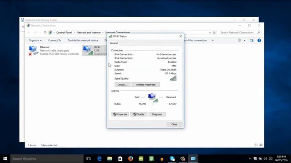Change view layout icon
Image resolution: width=291 pixels, height=163 pixels.
[240, 40]
